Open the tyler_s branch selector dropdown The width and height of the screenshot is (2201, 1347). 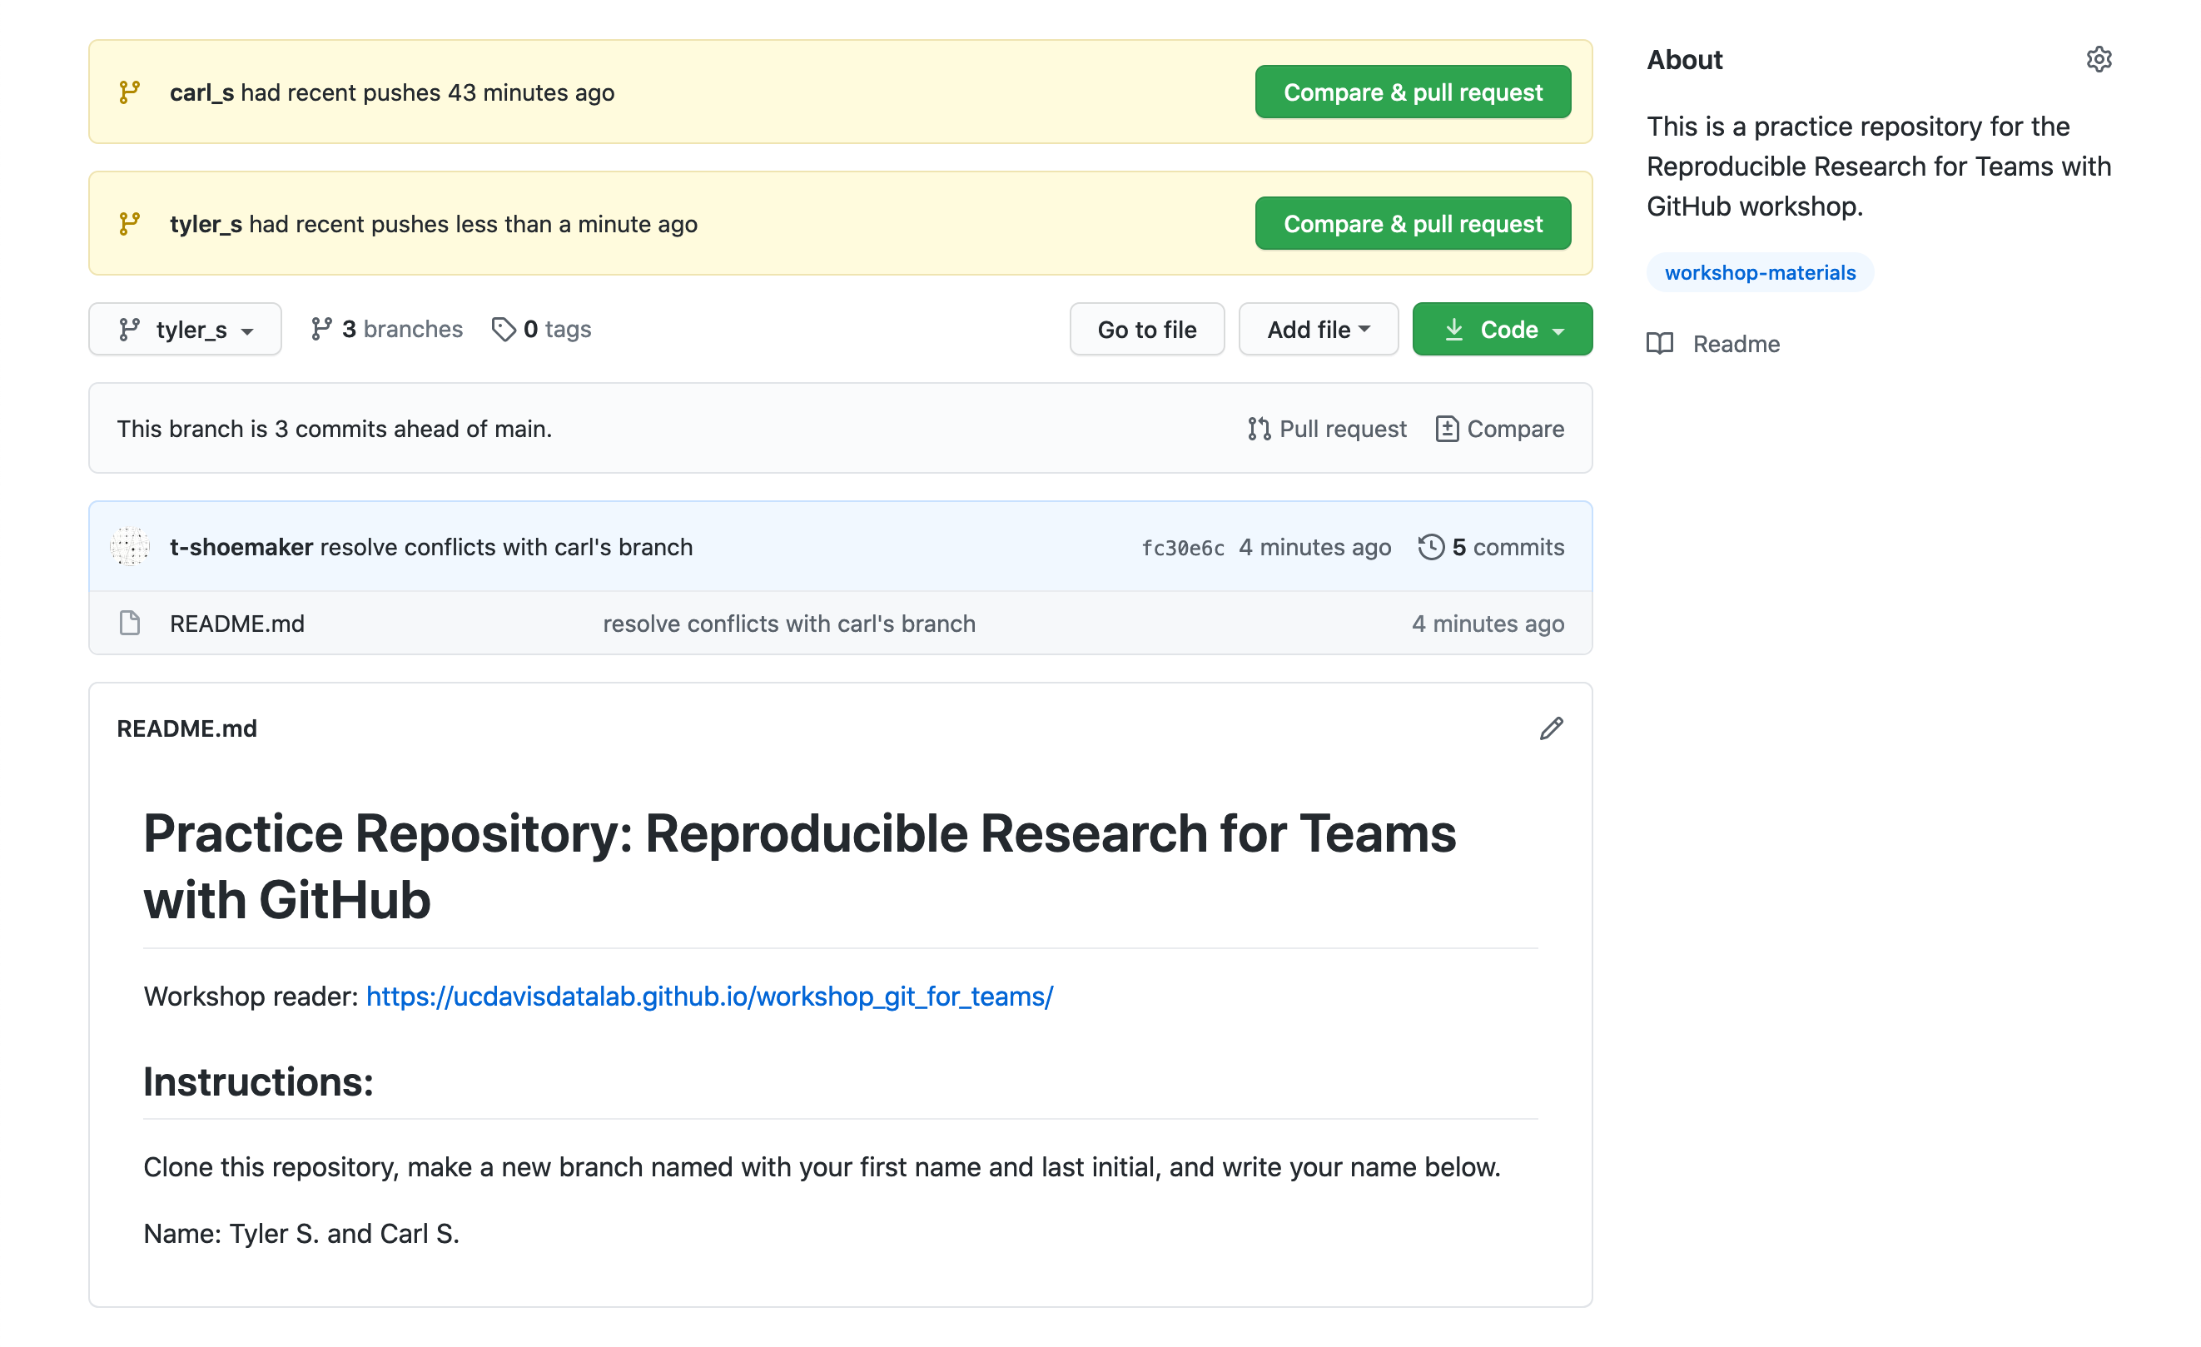[x=185, y=330]
